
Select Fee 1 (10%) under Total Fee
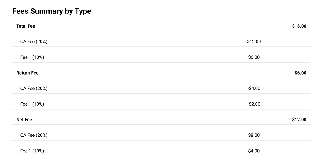[32, 57]
